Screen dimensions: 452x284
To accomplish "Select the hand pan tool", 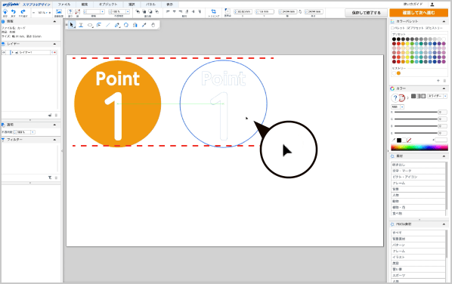I will tap(153, 25).
